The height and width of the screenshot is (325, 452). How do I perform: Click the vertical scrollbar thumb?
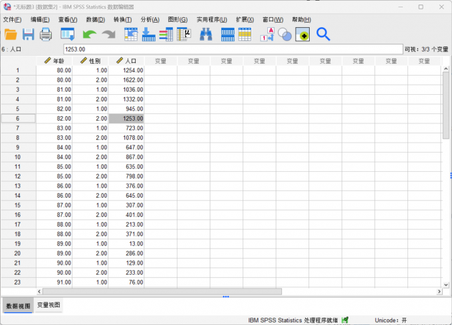click(445, 106)
